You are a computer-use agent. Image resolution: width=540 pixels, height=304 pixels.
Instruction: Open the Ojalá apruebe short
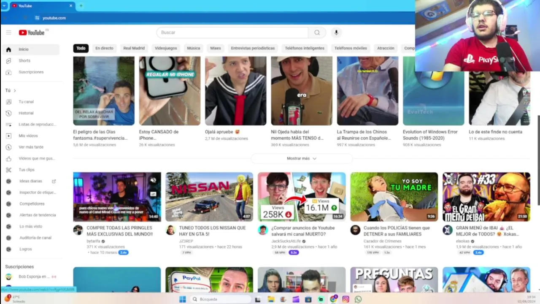(x=235, y=91)
